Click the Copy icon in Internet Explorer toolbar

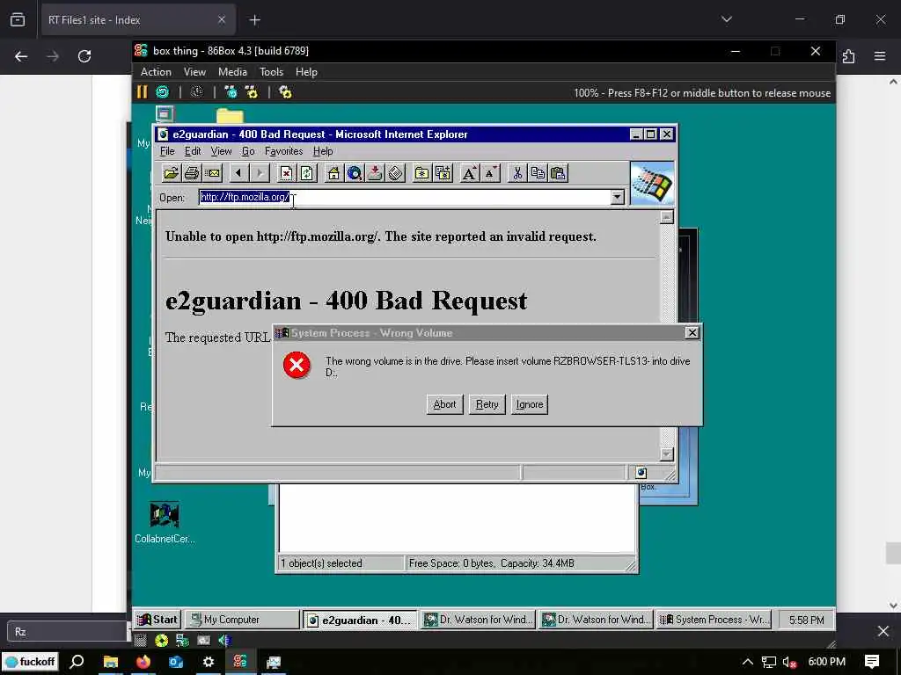point(538,173)
